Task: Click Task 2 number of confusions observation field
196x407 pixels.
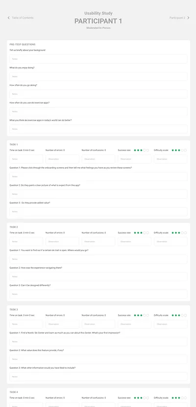Action: tap(98, 242)
